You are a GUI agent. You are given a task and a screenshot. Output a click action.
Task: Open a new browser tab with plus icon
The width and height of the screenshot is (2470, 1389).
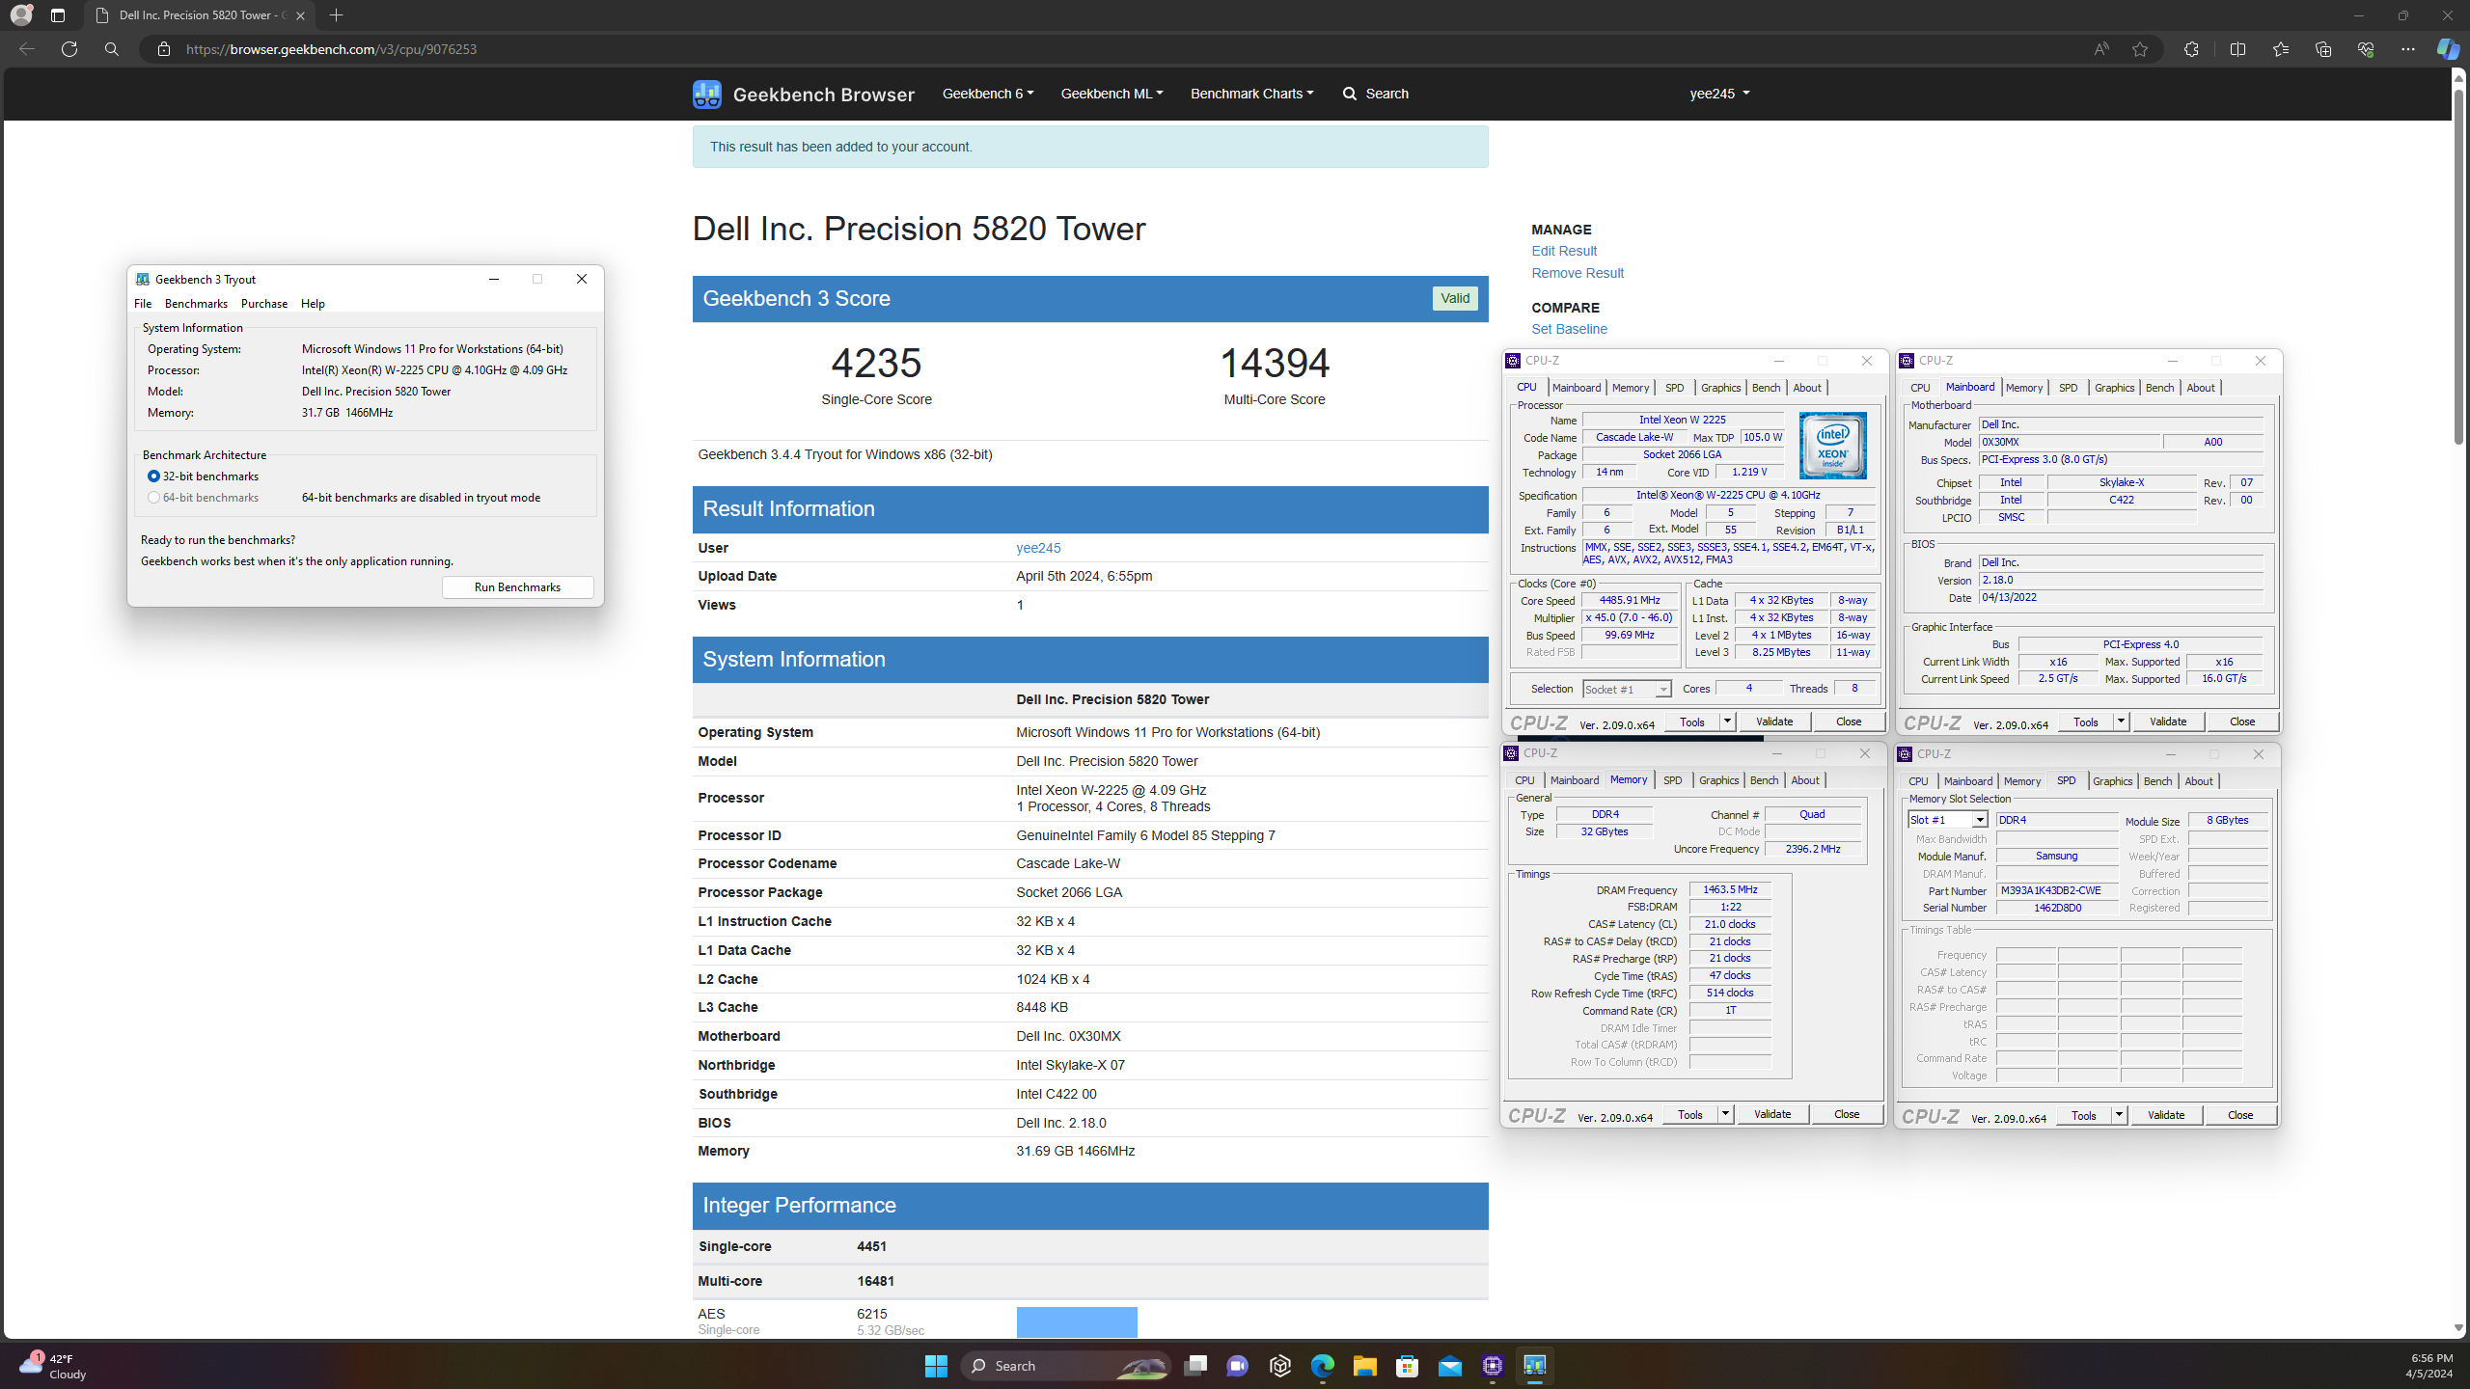pos(337,15)
